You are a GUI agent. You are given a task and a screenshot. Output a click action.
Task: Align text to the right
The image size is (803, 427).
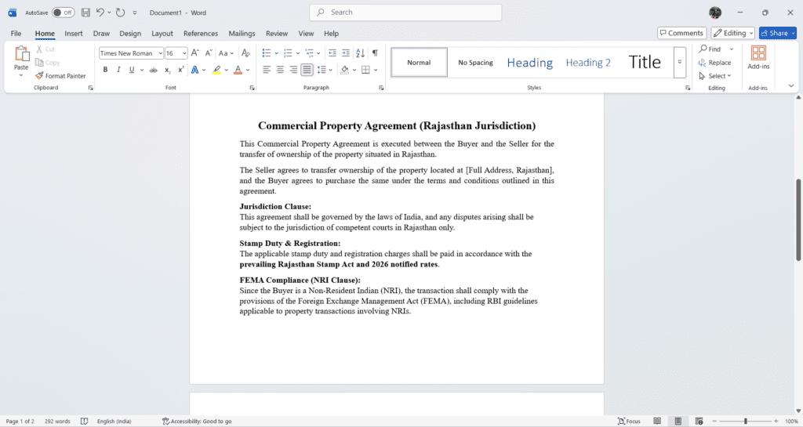[x=293, y=70]
